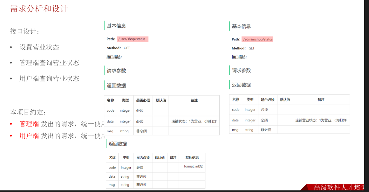The image size is (369, 192).
Task: Select the 接口设计: heading
Action: pos(24,31)
